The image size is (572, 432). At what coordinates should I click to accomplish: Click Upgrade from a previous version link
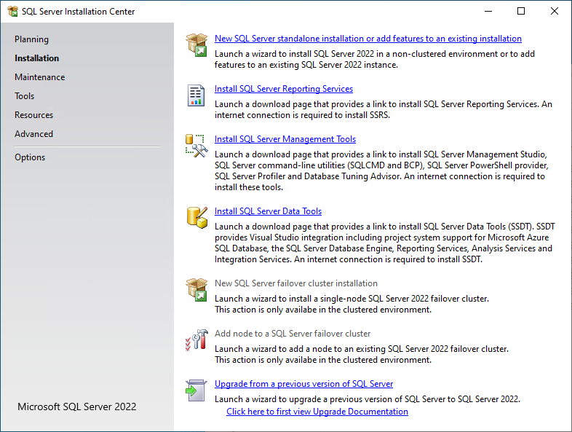pyautogui.click(x=304, y=384)
